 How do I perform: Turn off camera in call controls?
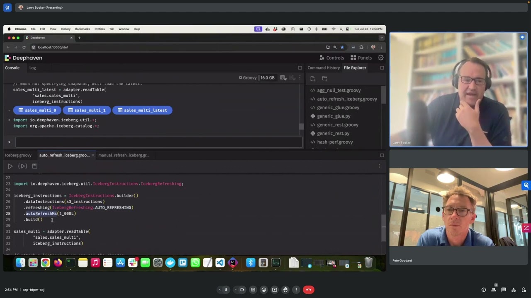pyautogui.click(x=242, y=290)
